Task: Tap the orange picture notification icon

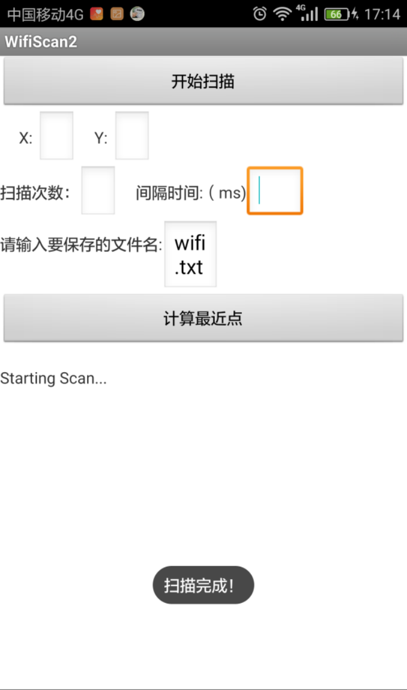Action: coord(117,14)
